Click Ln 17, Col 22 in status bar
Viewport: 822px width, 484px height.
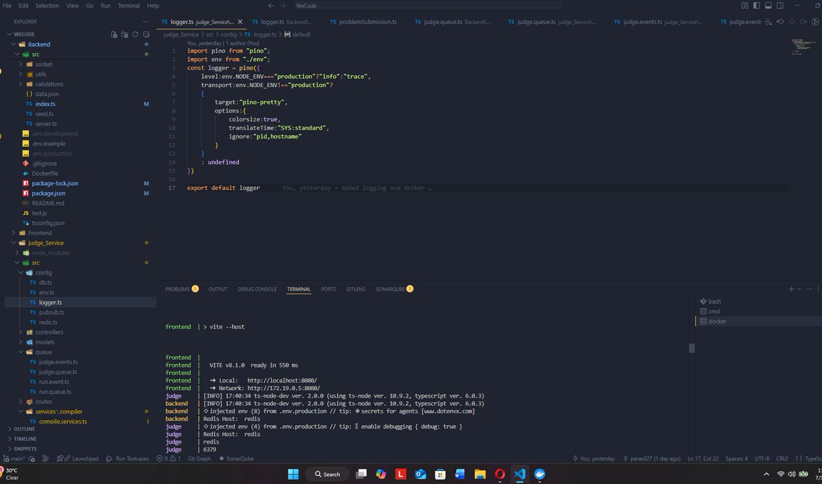pos(703,459)
